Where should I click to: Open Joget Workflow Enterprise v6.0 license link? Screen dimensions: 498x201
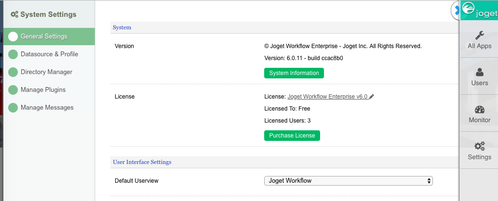tap(327, 97)
